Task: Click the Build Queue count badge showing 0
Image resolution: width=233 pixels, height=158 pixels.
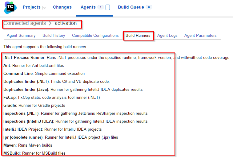Action: coord(149,7)
